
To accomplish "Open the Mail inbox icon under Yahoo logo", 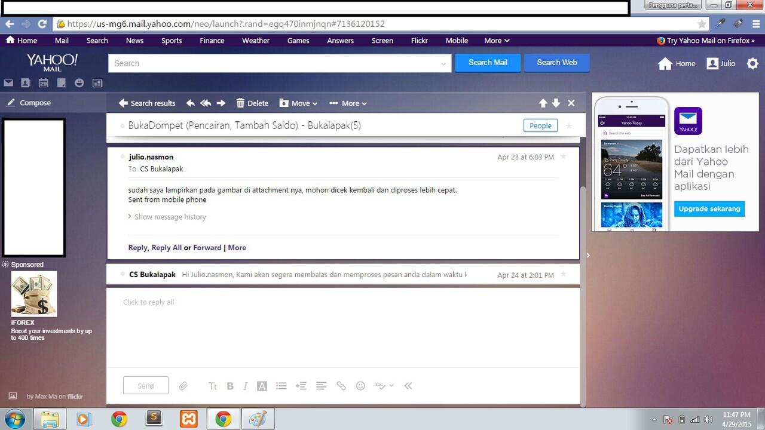I will 8,83.
